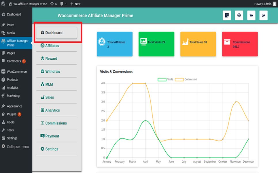Open the comments bubble in admin bar
Image resolution: width=278 pixels, height=173 pixels.
[x=64, y=4]
